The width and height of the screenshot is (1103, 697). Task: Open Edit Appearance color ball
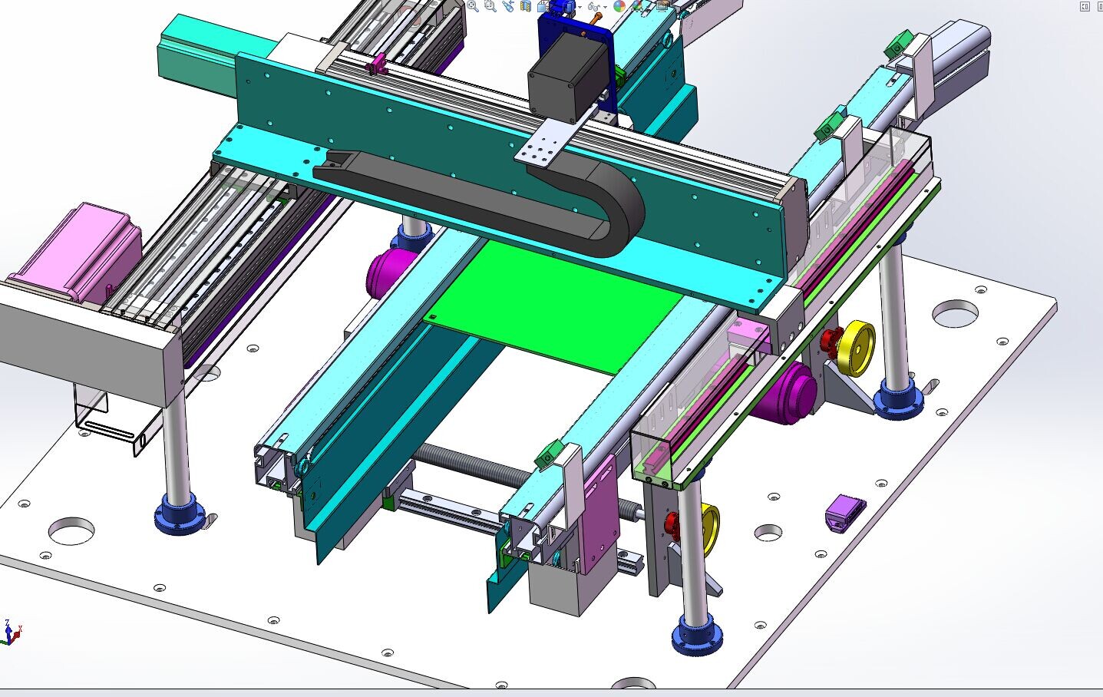click(619, 8)
